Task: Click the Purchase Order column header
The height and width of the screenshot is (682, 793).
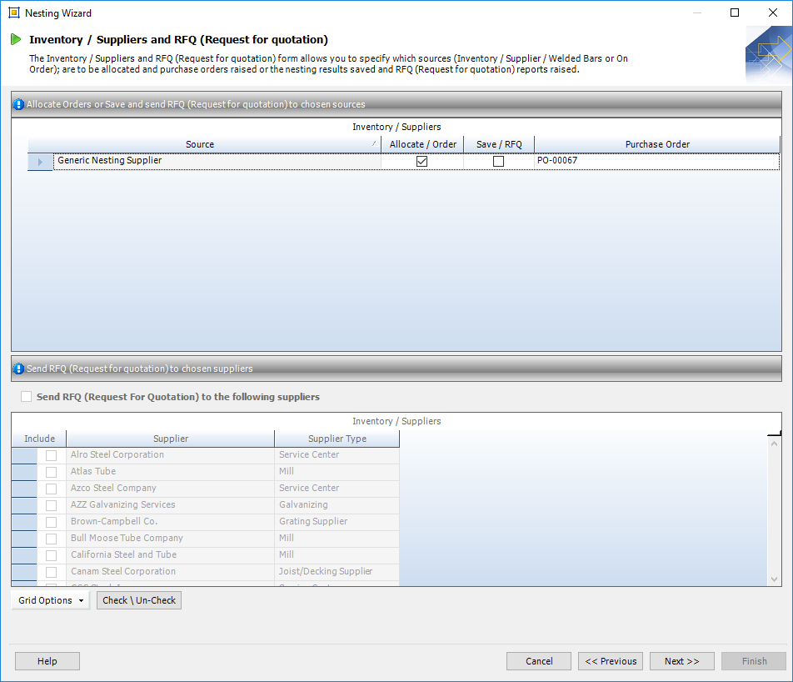Action: tap(657, 144)
